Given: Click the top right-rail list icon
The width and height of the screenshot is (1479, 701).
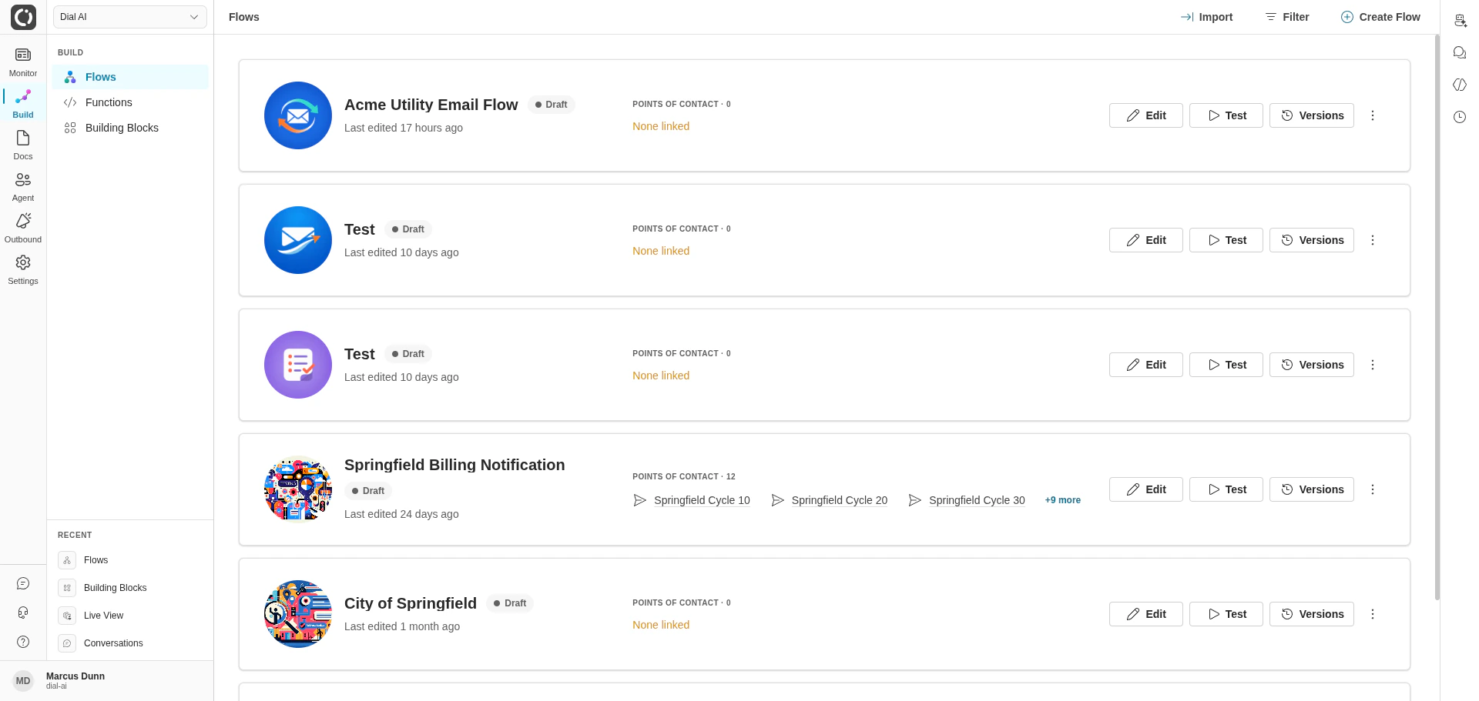Looking at the screenshot, I should click(x=1460, y=21).
